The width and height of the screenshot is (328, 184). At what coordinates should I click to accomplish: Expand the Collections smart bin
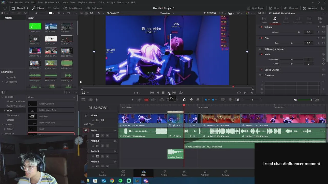pyautogui.click(x=3, y=82)
